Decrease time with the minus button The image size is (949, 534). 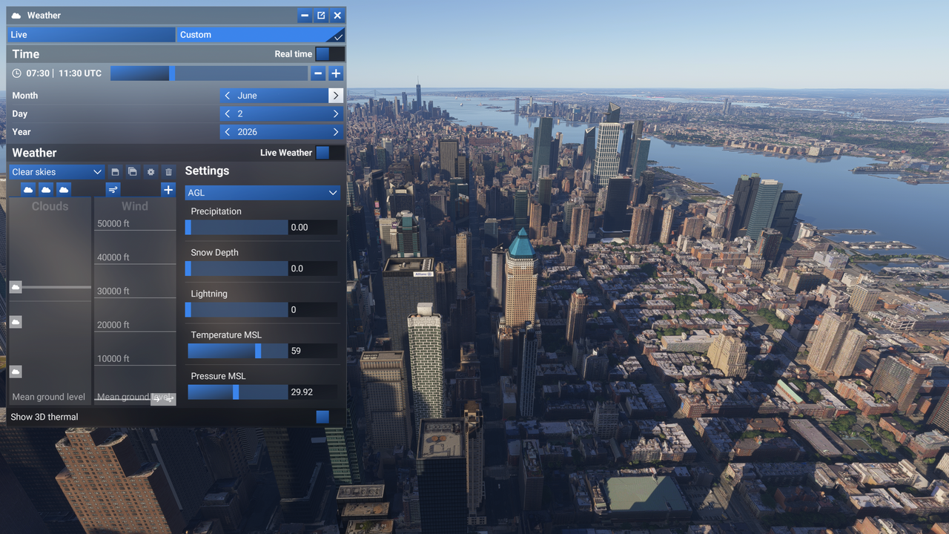pyautogui.click(x=318, y=73)
